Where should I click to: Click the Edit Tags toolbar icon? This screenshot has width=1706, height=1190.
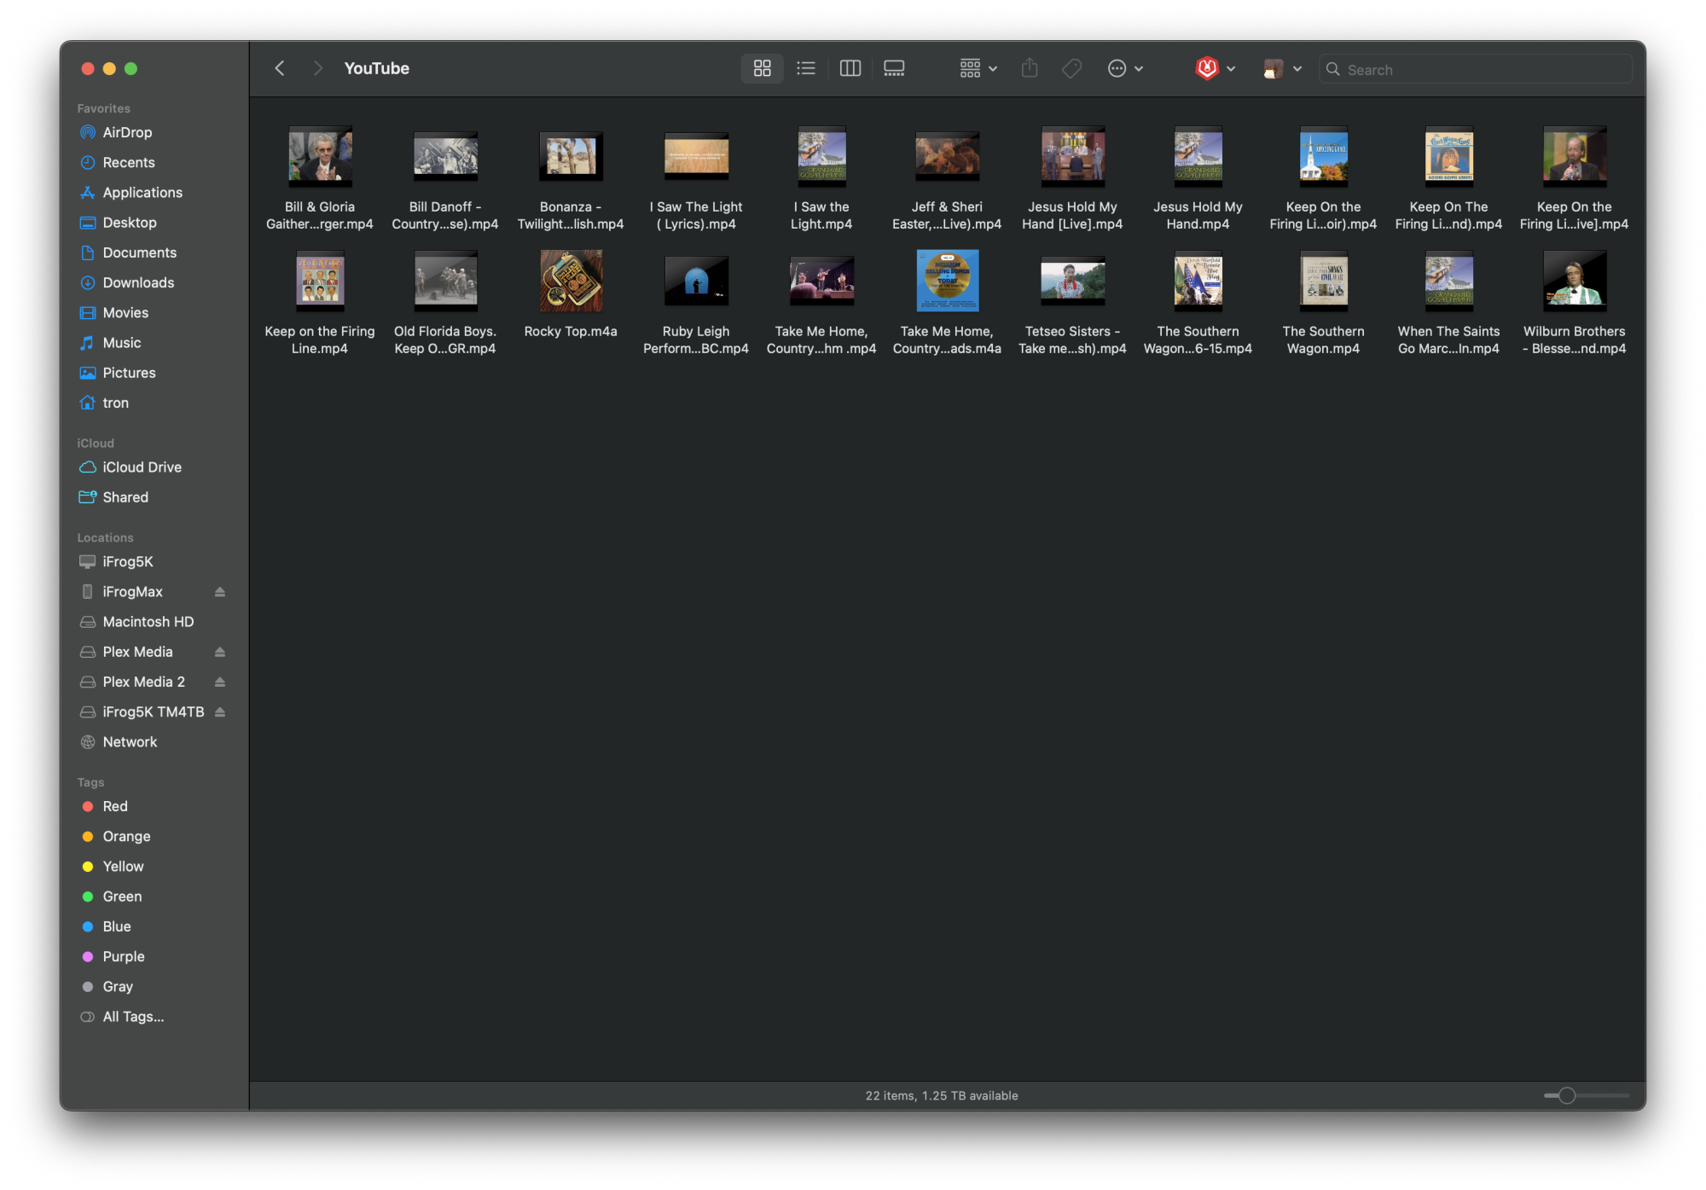point(1071,68)
